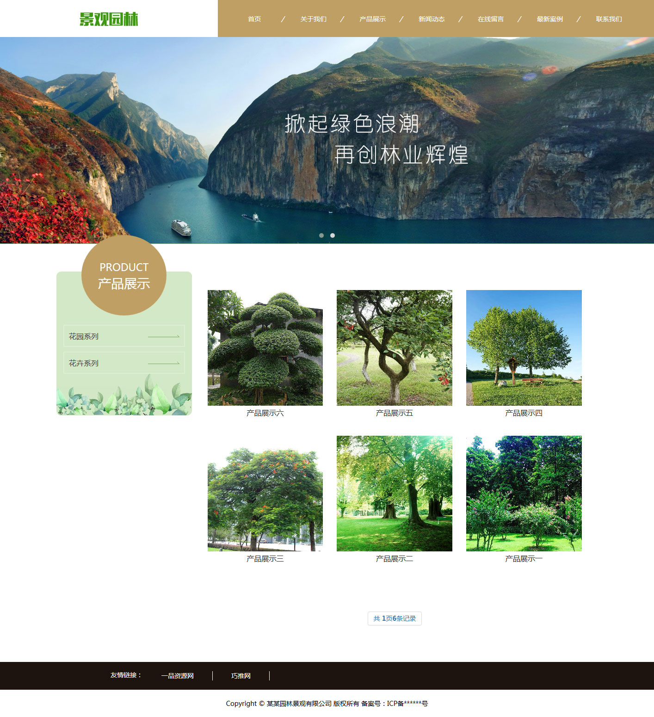Image resolution: width=654 pixels, height=717 pixels.
Task: Click the 产品展示一 title link
Action: [524, 559]
